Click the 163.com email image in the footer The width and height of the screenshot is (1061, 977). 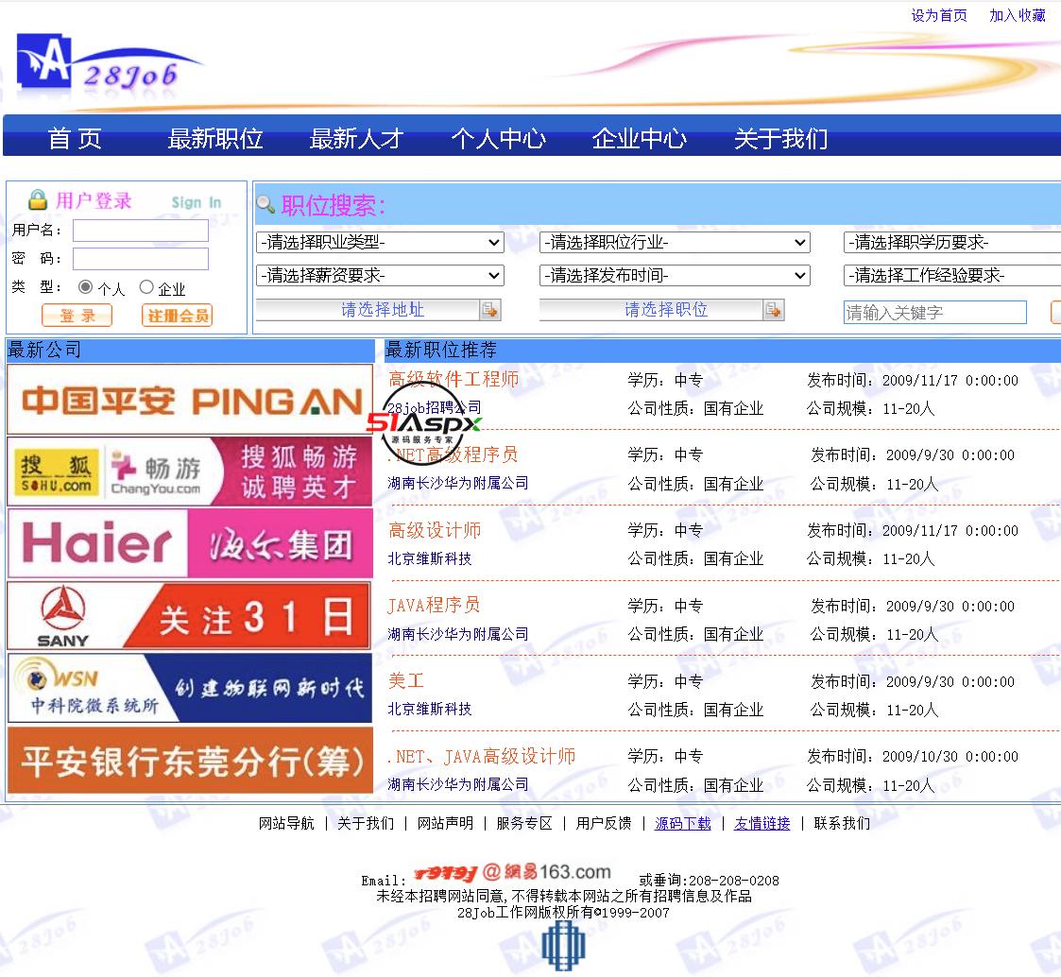click(x=512, y=872)
